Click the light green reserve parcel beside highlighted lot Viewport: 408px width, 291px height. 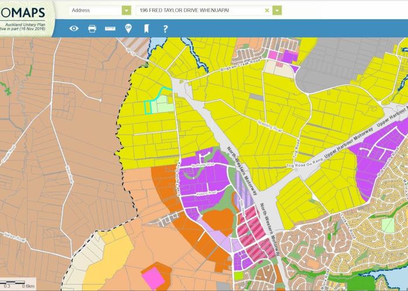coord(163,104)
